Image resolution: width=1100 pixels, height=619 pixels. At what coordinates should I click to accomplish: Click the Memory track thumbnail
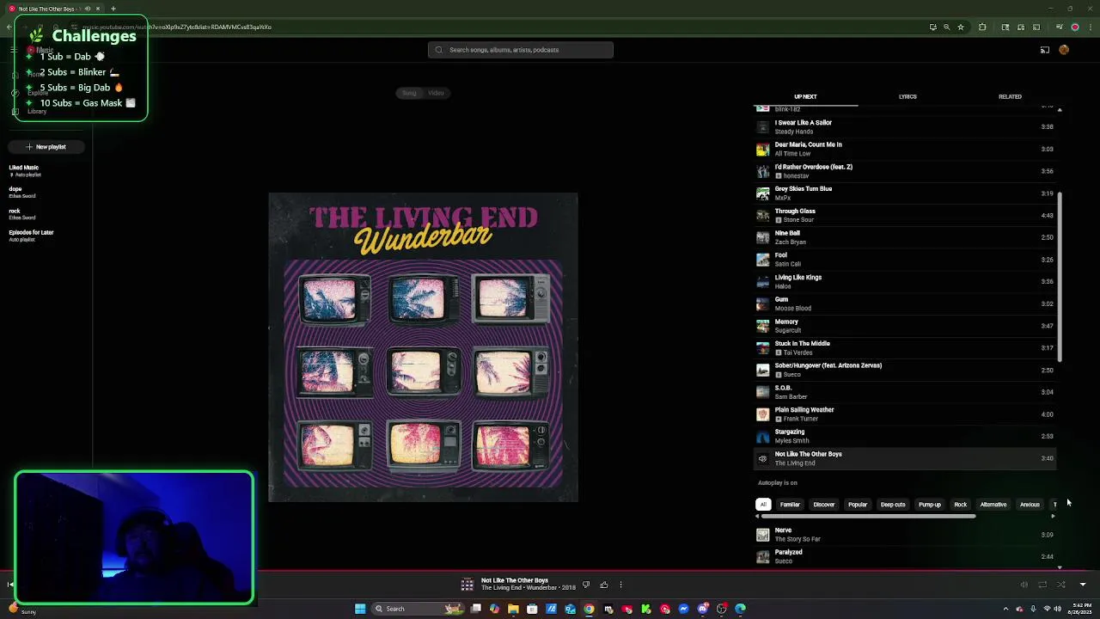coord(762,326)
